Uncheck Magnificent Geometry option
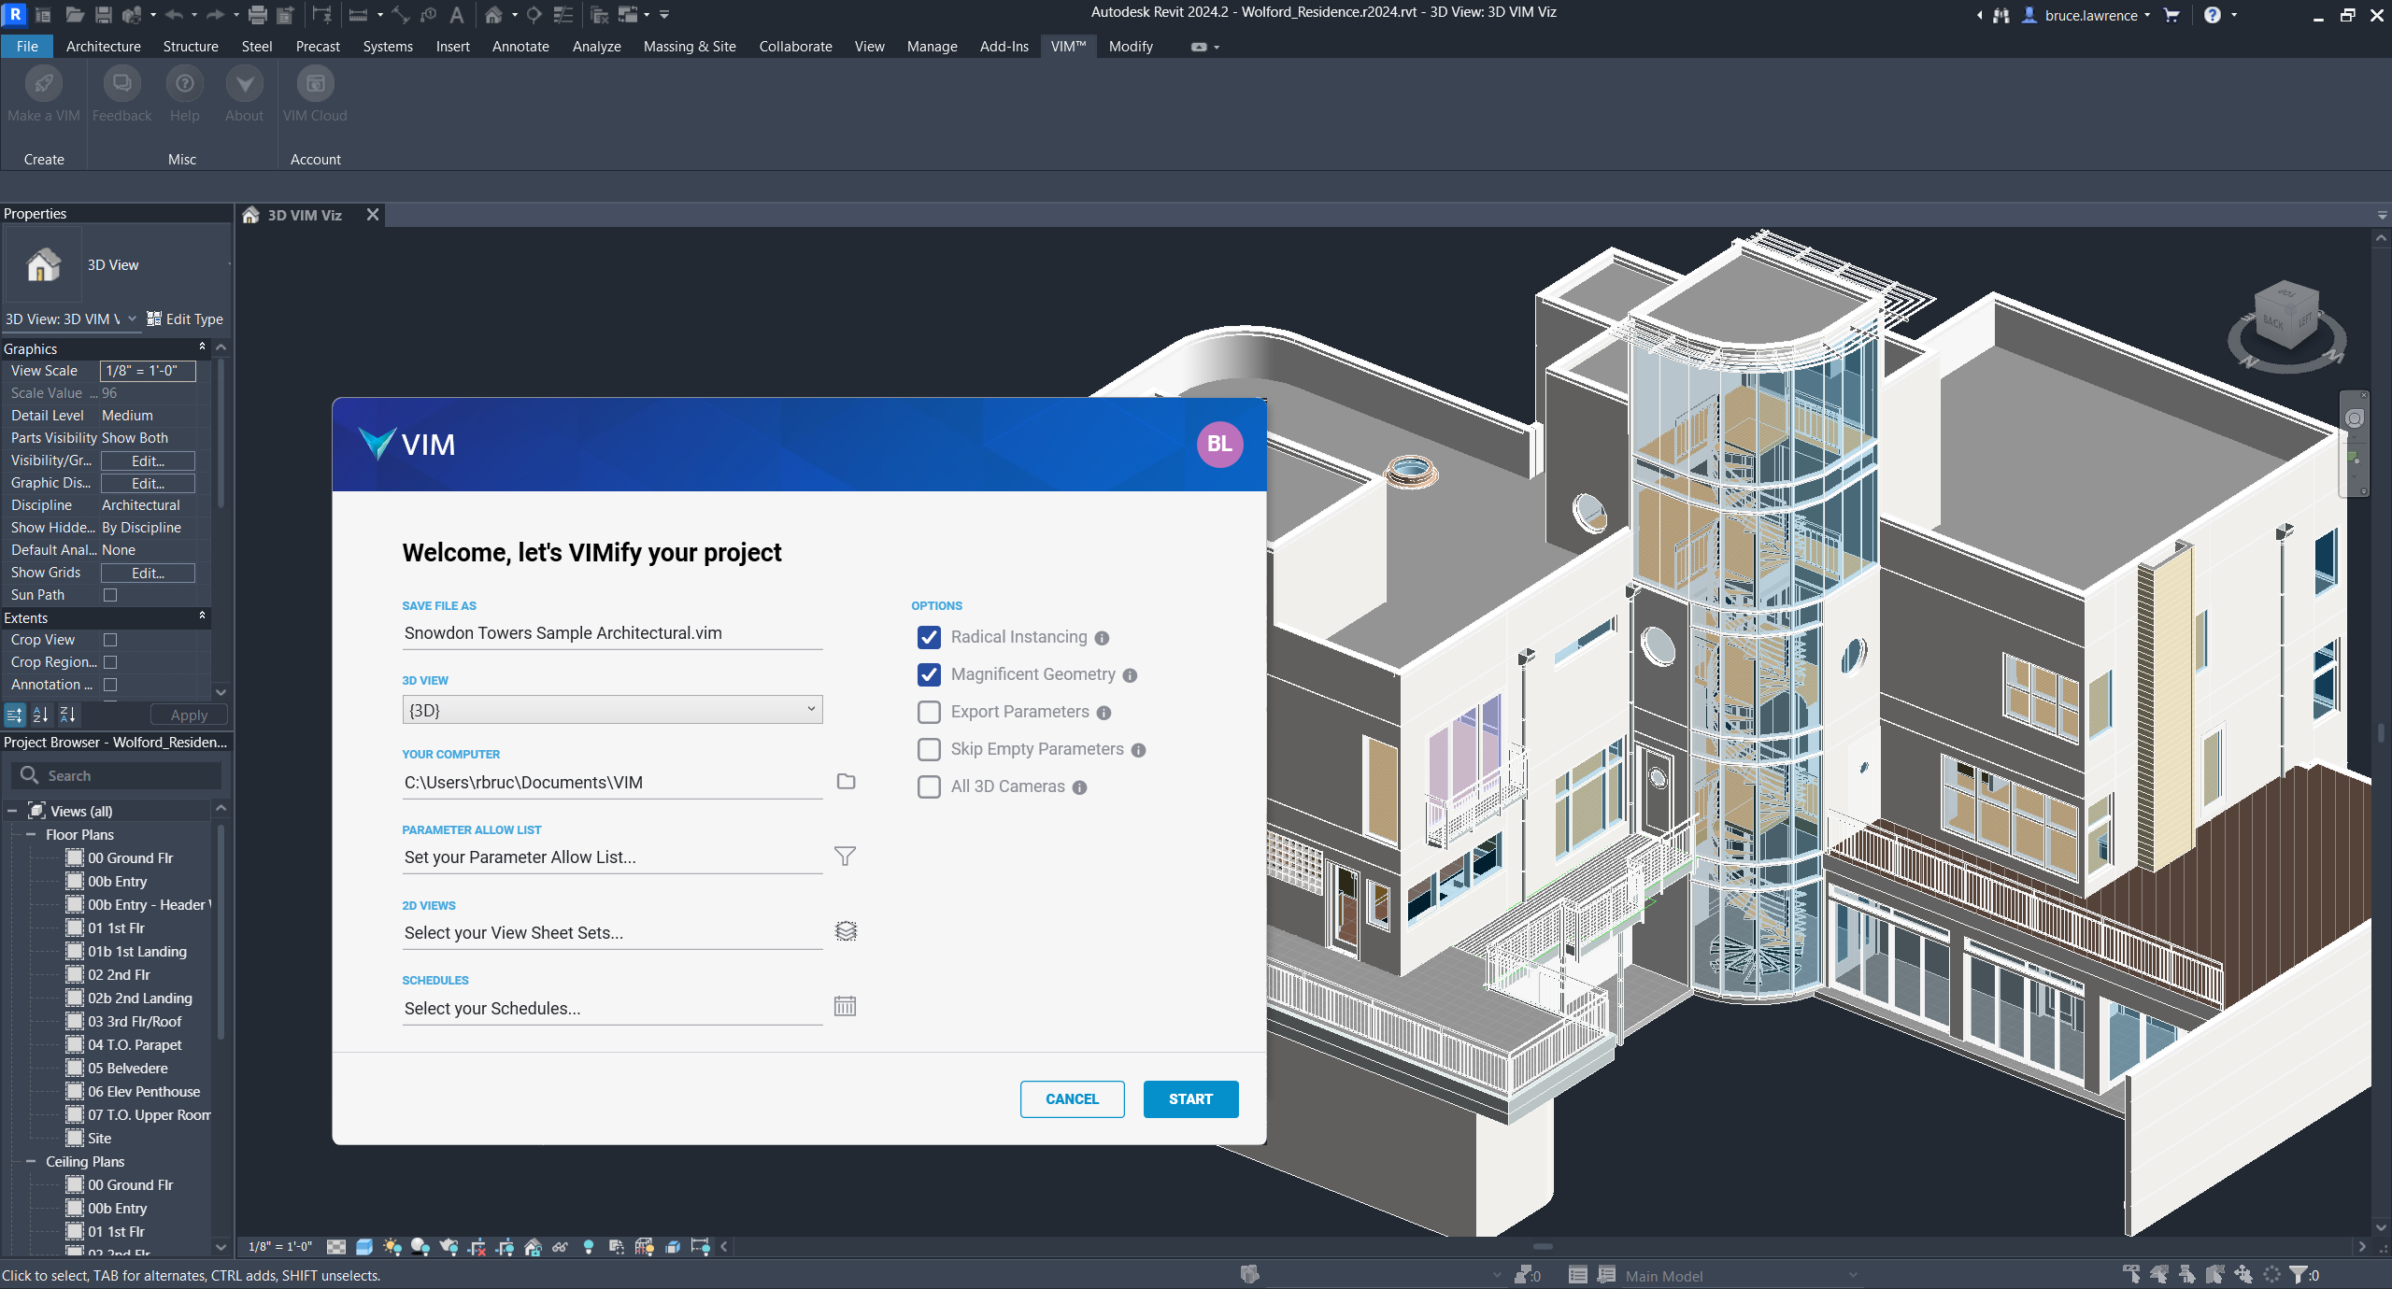The width and height of the screenshot is (2392, 1289). (x=929, y=674)
